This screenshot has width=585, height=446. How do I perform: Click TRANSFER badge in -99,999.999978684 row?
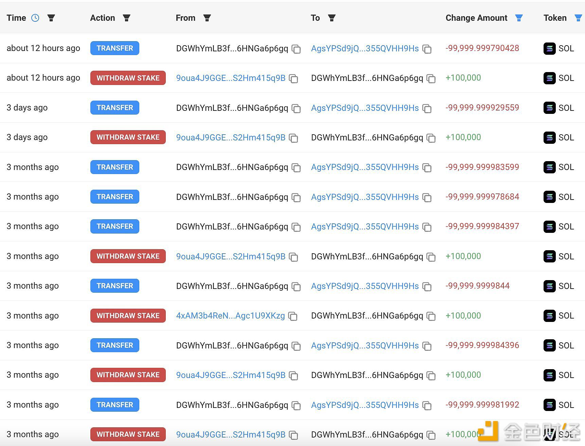coord(115,197)
